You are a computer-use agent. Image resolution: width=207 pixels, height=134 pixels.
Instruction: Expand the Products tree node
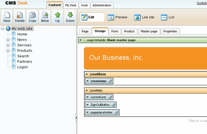pyautogui.click(x=8, y=50)
